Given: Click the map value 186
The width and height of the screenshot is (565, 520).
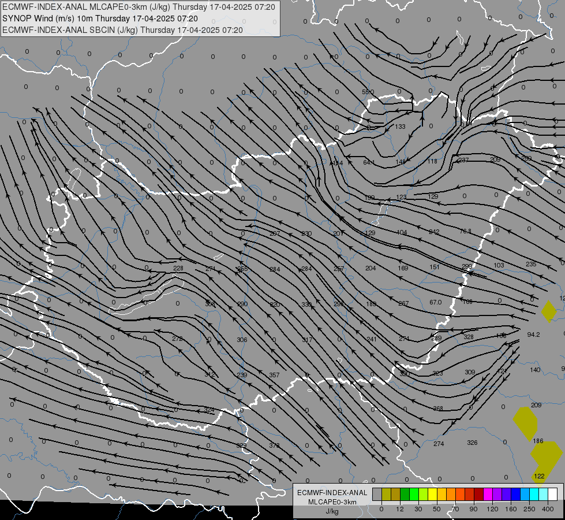Looking at the screenshot, I should pyautogui.click(x=538, y=441).
